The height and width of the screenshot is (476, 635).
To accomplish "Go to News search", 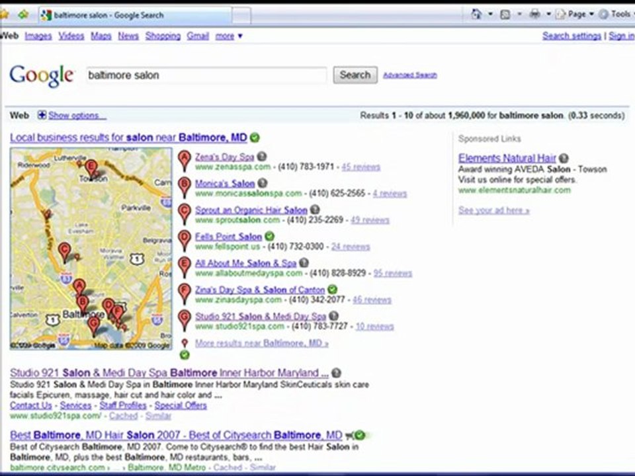I will 128,36.
